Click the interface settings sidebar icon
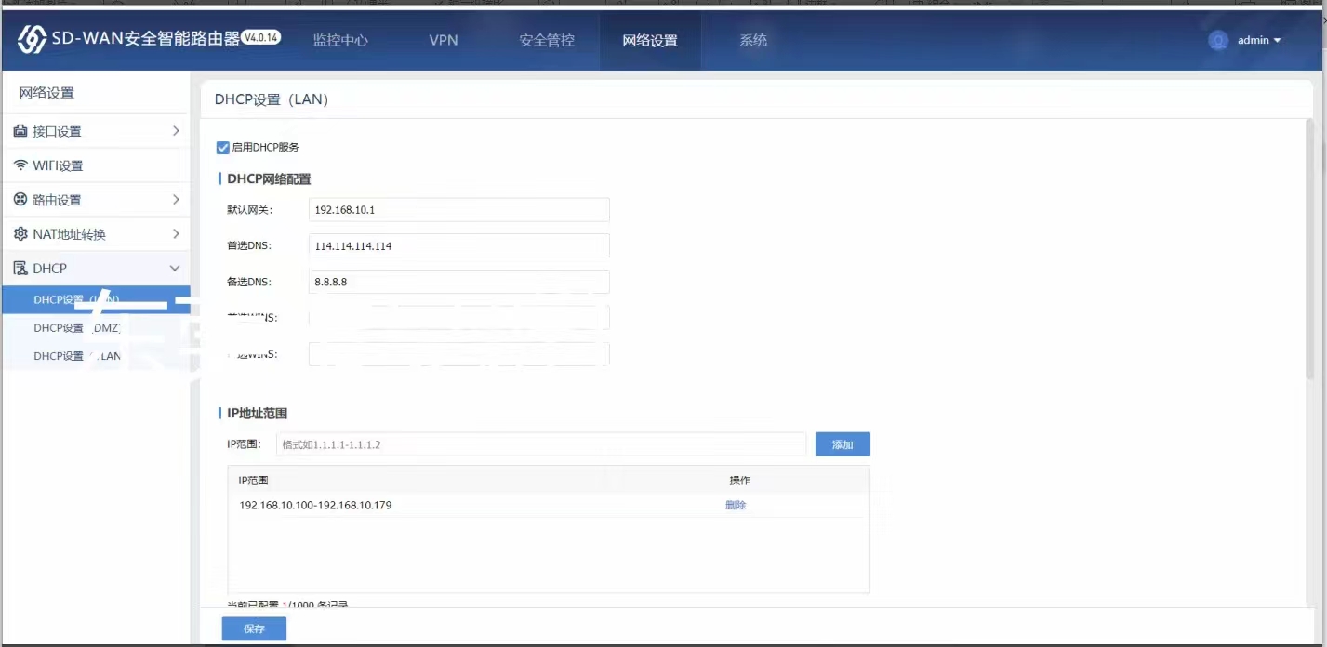1327x647 pixels. tap(20, 132)
